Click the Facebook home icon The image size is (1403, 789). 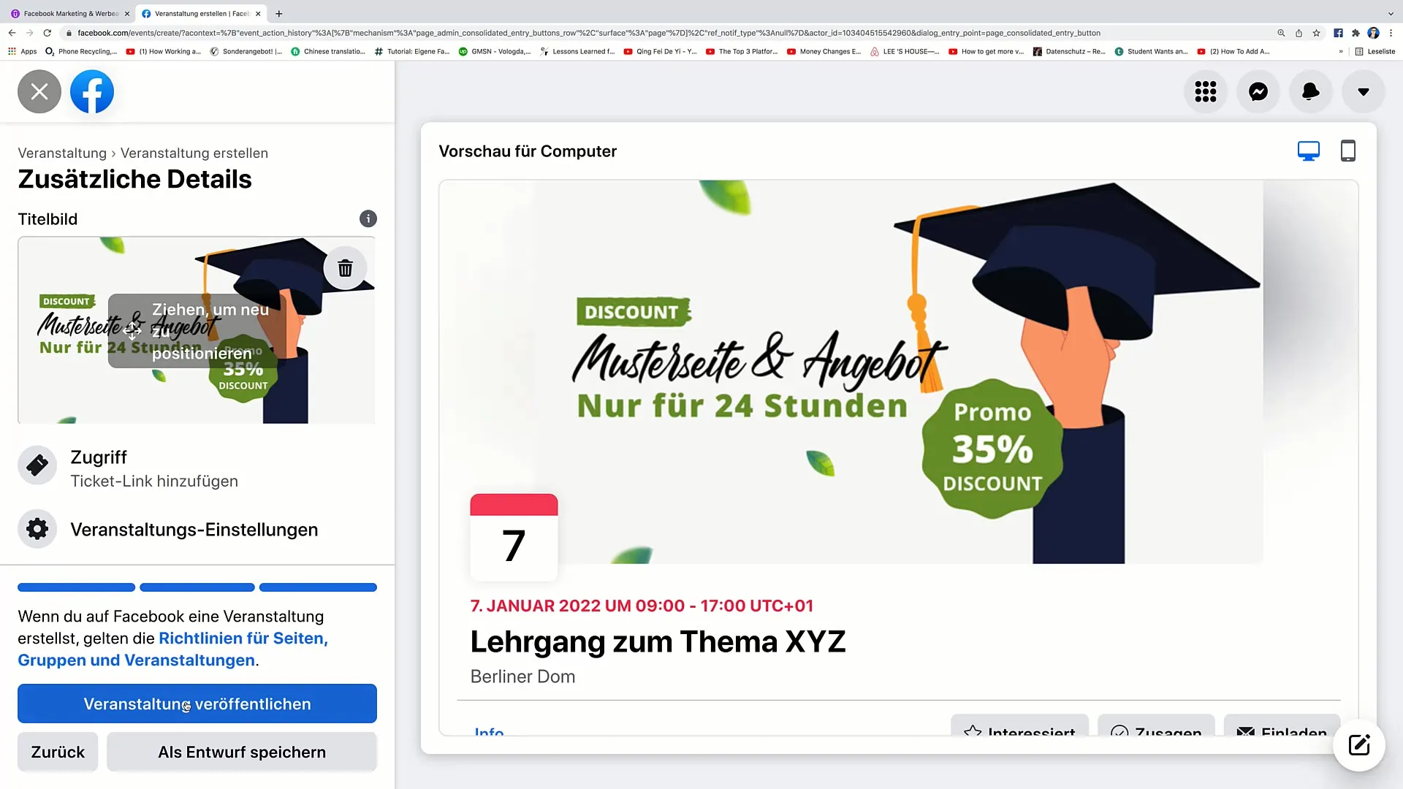[91, 91]
